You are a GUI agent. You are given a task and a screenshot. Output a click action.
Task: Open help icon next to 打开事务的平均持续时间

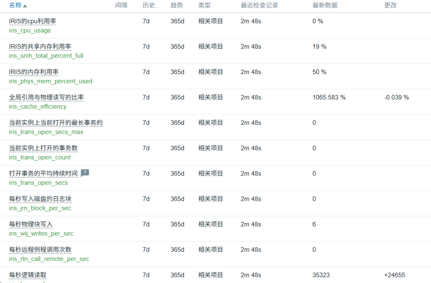pyautogui.click(x=85, y=173)
